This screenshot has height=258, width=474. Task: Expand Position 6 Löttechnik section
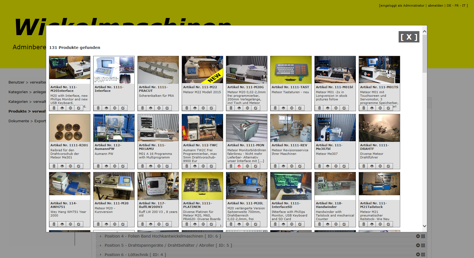click(135, 255)
